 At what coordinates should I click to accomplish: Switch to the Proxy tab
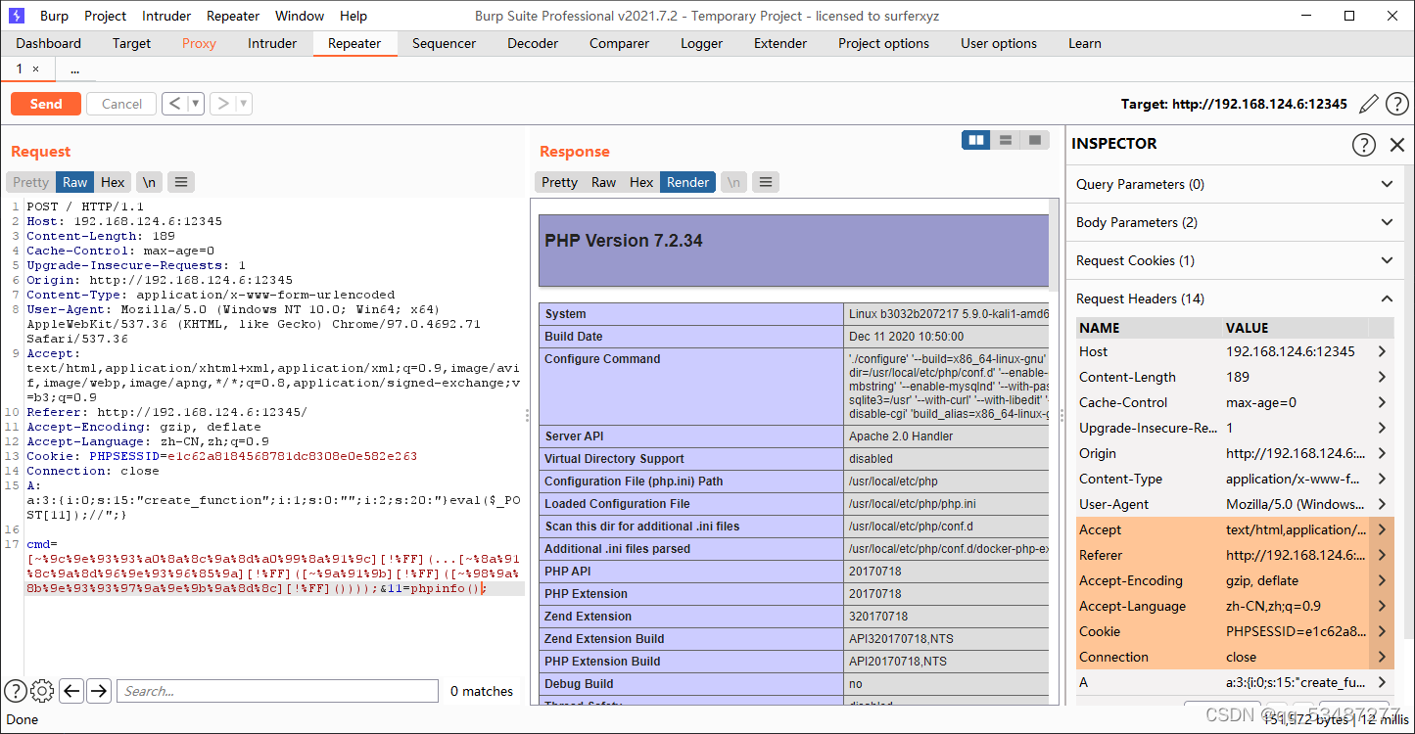pyautogui.click(x=199, y=43)
